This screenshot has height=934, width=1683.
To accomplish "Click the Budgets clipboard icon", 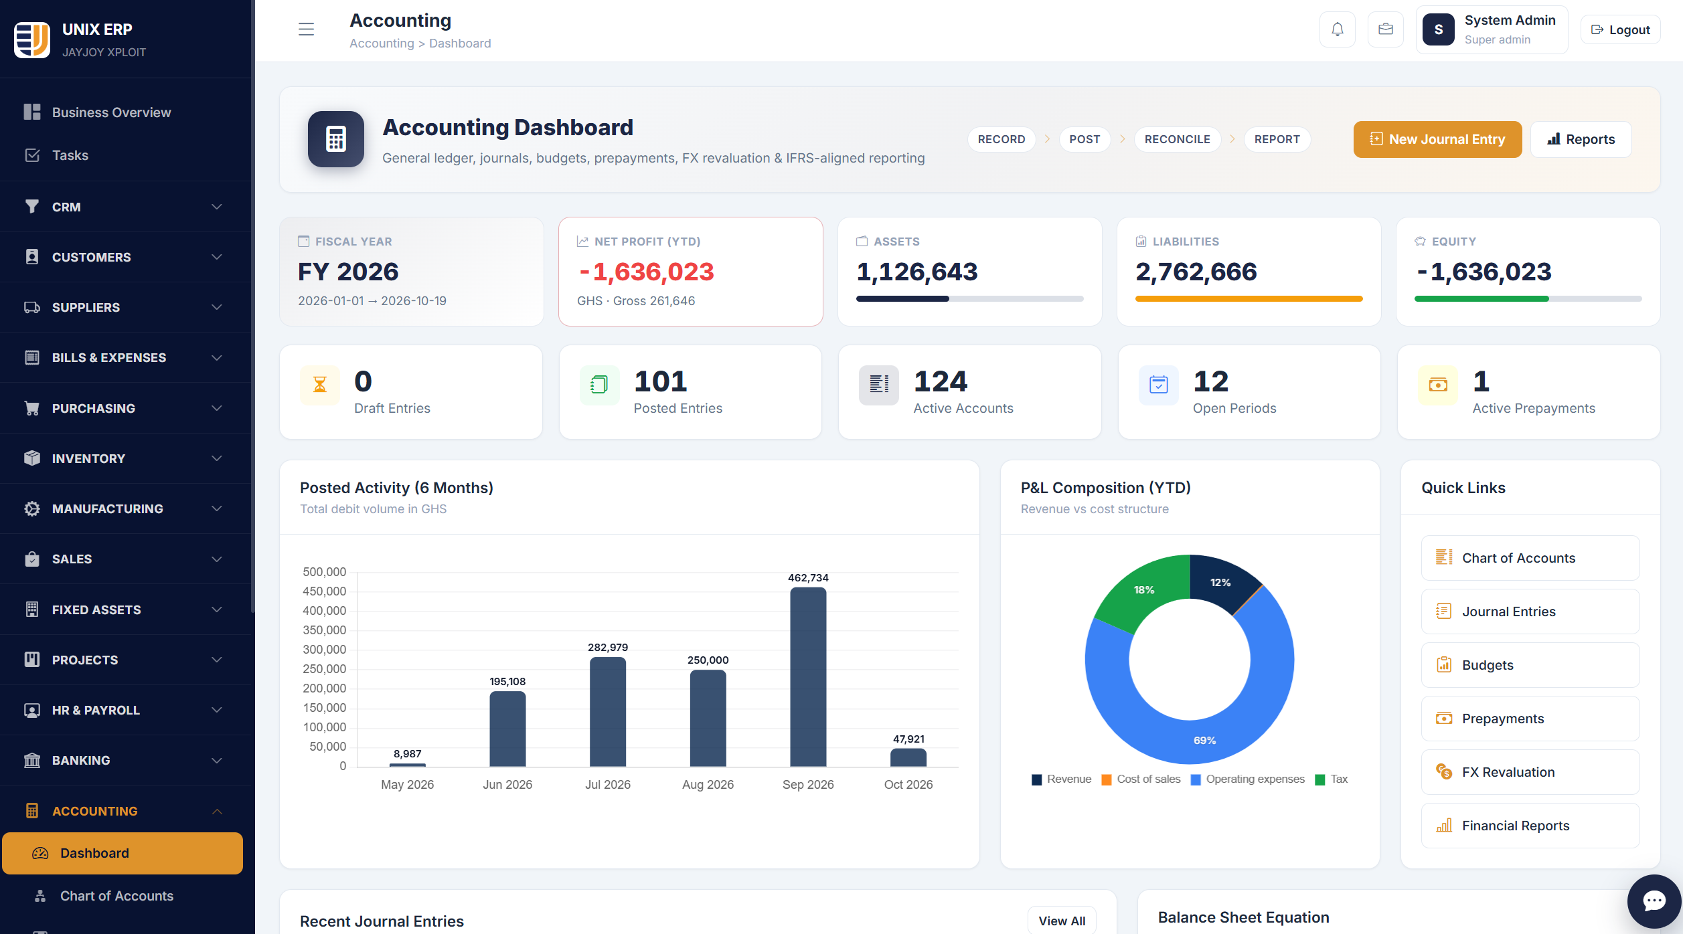I will [x=1444, y=664].
